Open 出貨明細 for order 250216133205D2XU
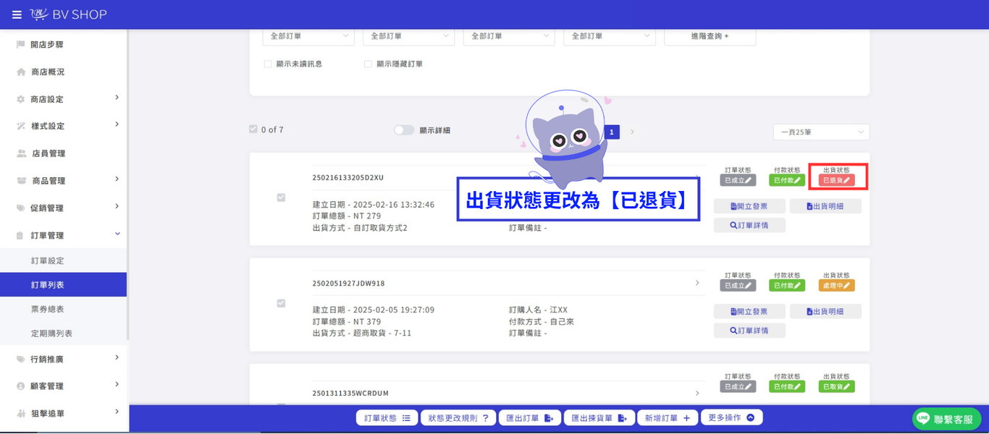 pos(825,206)
